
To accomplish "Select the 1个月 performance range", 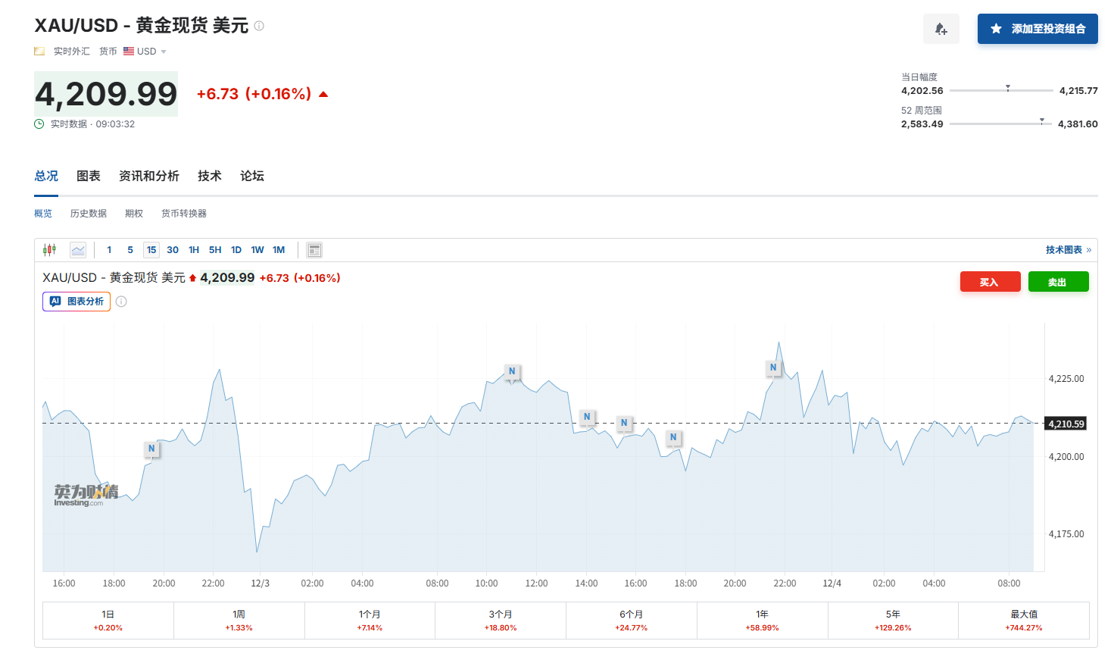I will 370,620.
